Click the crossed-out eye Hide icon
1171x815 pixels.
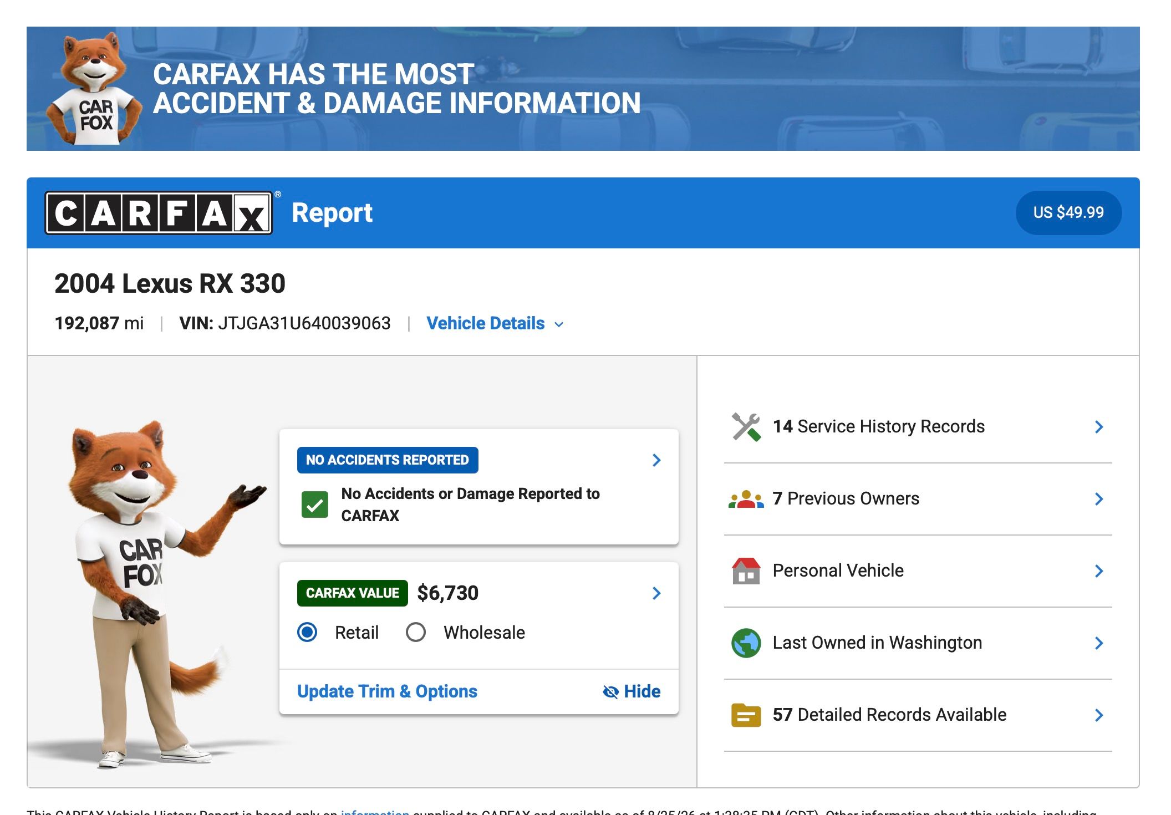click(x=610, y=692)
